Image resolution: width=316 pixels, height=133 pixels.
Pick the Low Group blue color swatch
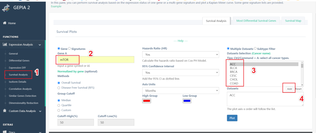[187, 101]
